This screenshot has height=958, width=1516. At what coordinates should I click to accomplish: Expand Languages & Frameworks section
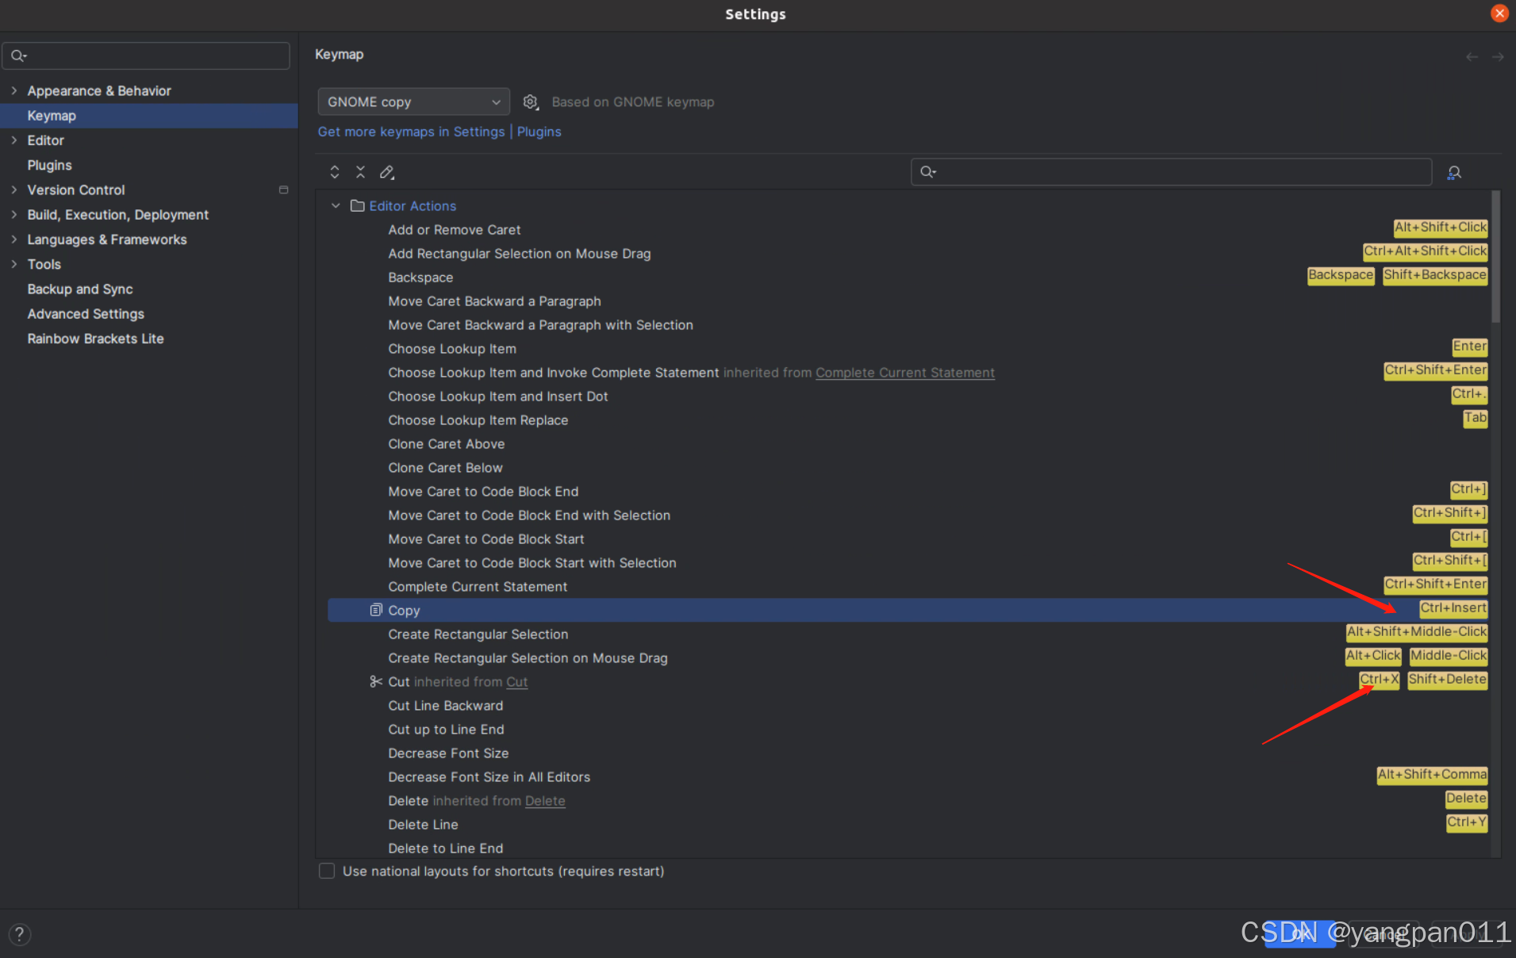[13, 239]
